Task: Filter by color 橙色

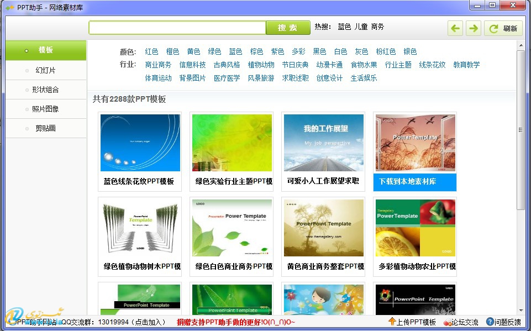Action: [172, 51]
